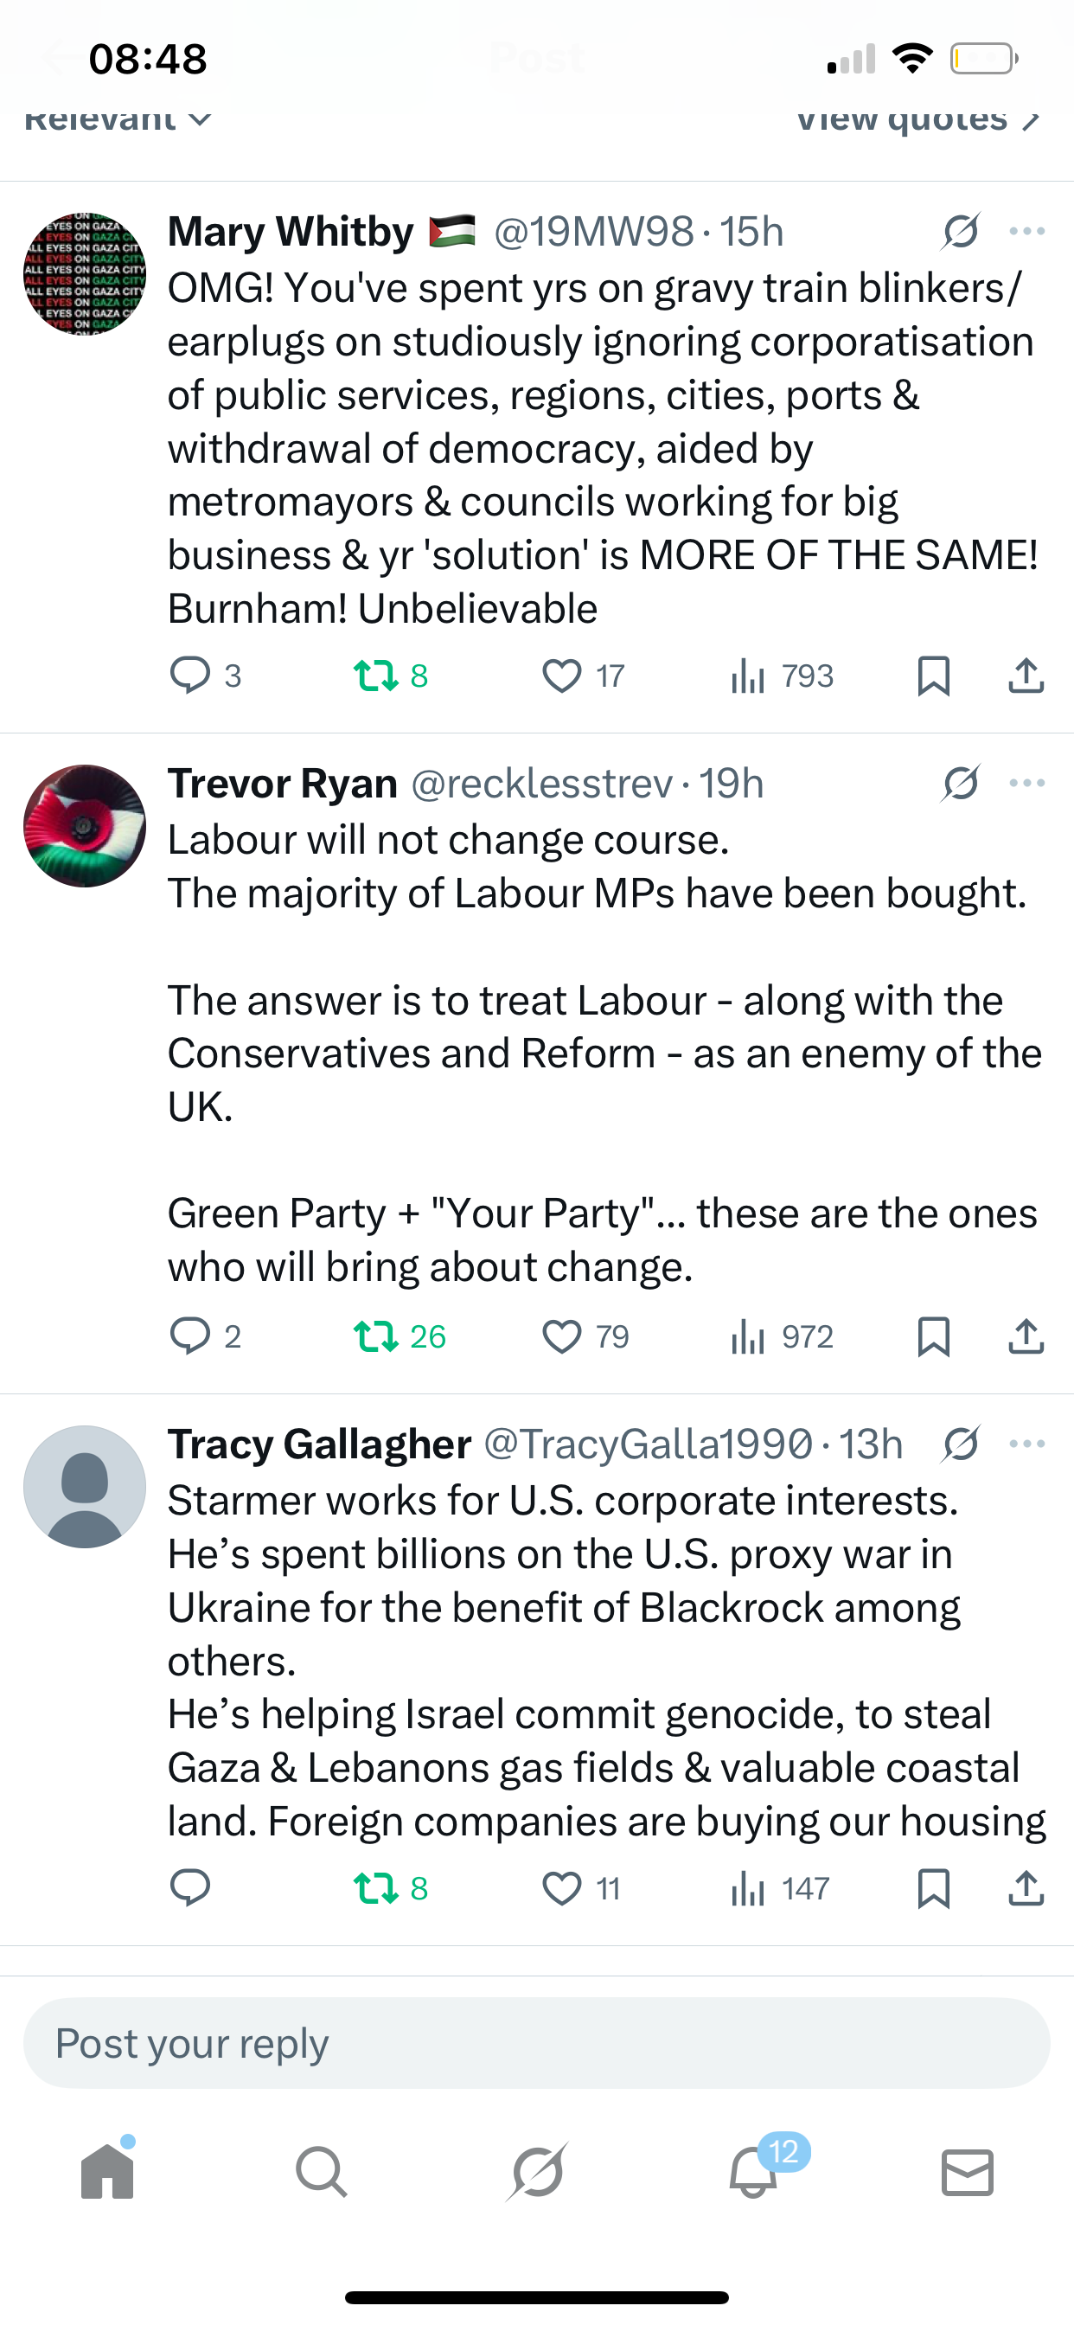Open more options for Mary Whitby's post

pos(1027,231)
